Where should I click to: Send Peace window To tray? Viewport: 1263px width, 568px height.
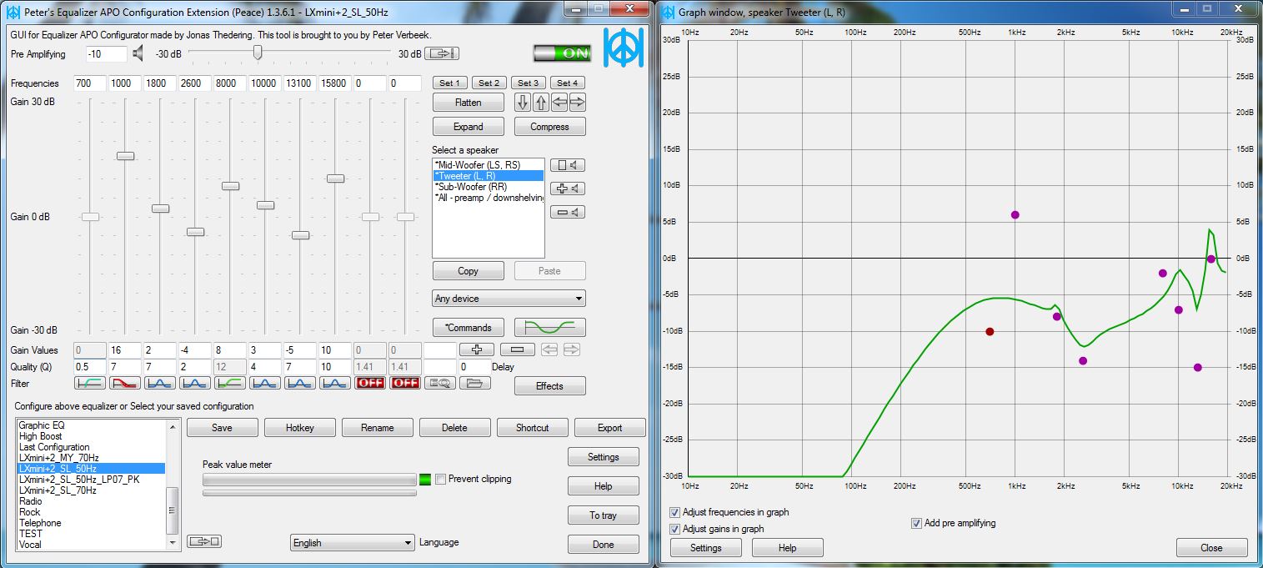604,515
